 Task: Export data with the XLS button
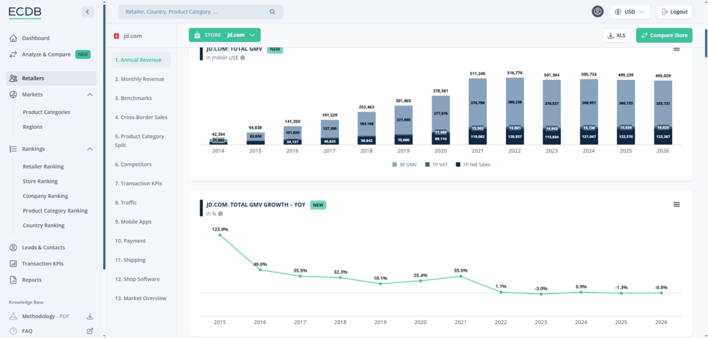pyautogui.click(x=616, y=35)
